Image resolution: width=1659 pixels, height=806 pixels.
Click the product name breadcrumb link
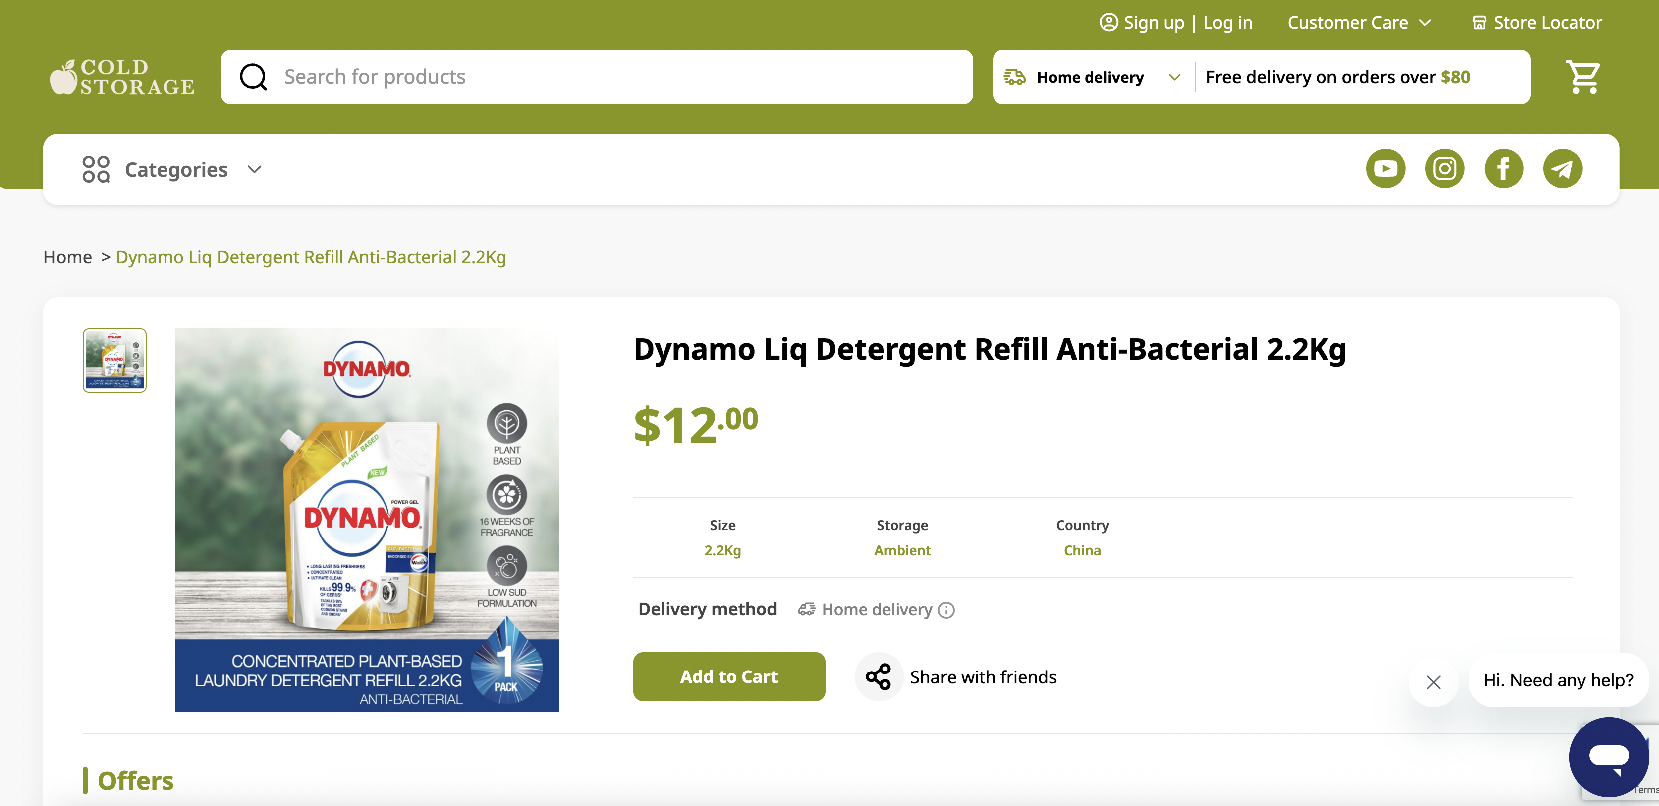[x=311, y=257]
